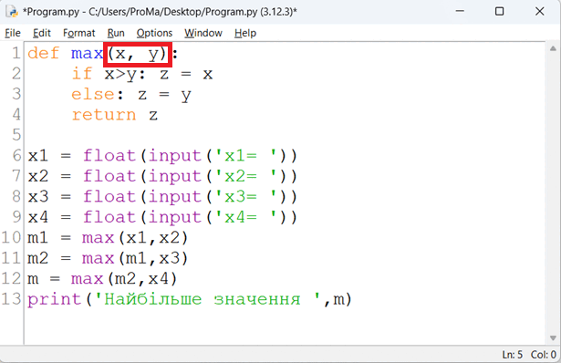Minimize the Program.py window
This screenshot has width=561, height=363.
[x=460, y=12]
